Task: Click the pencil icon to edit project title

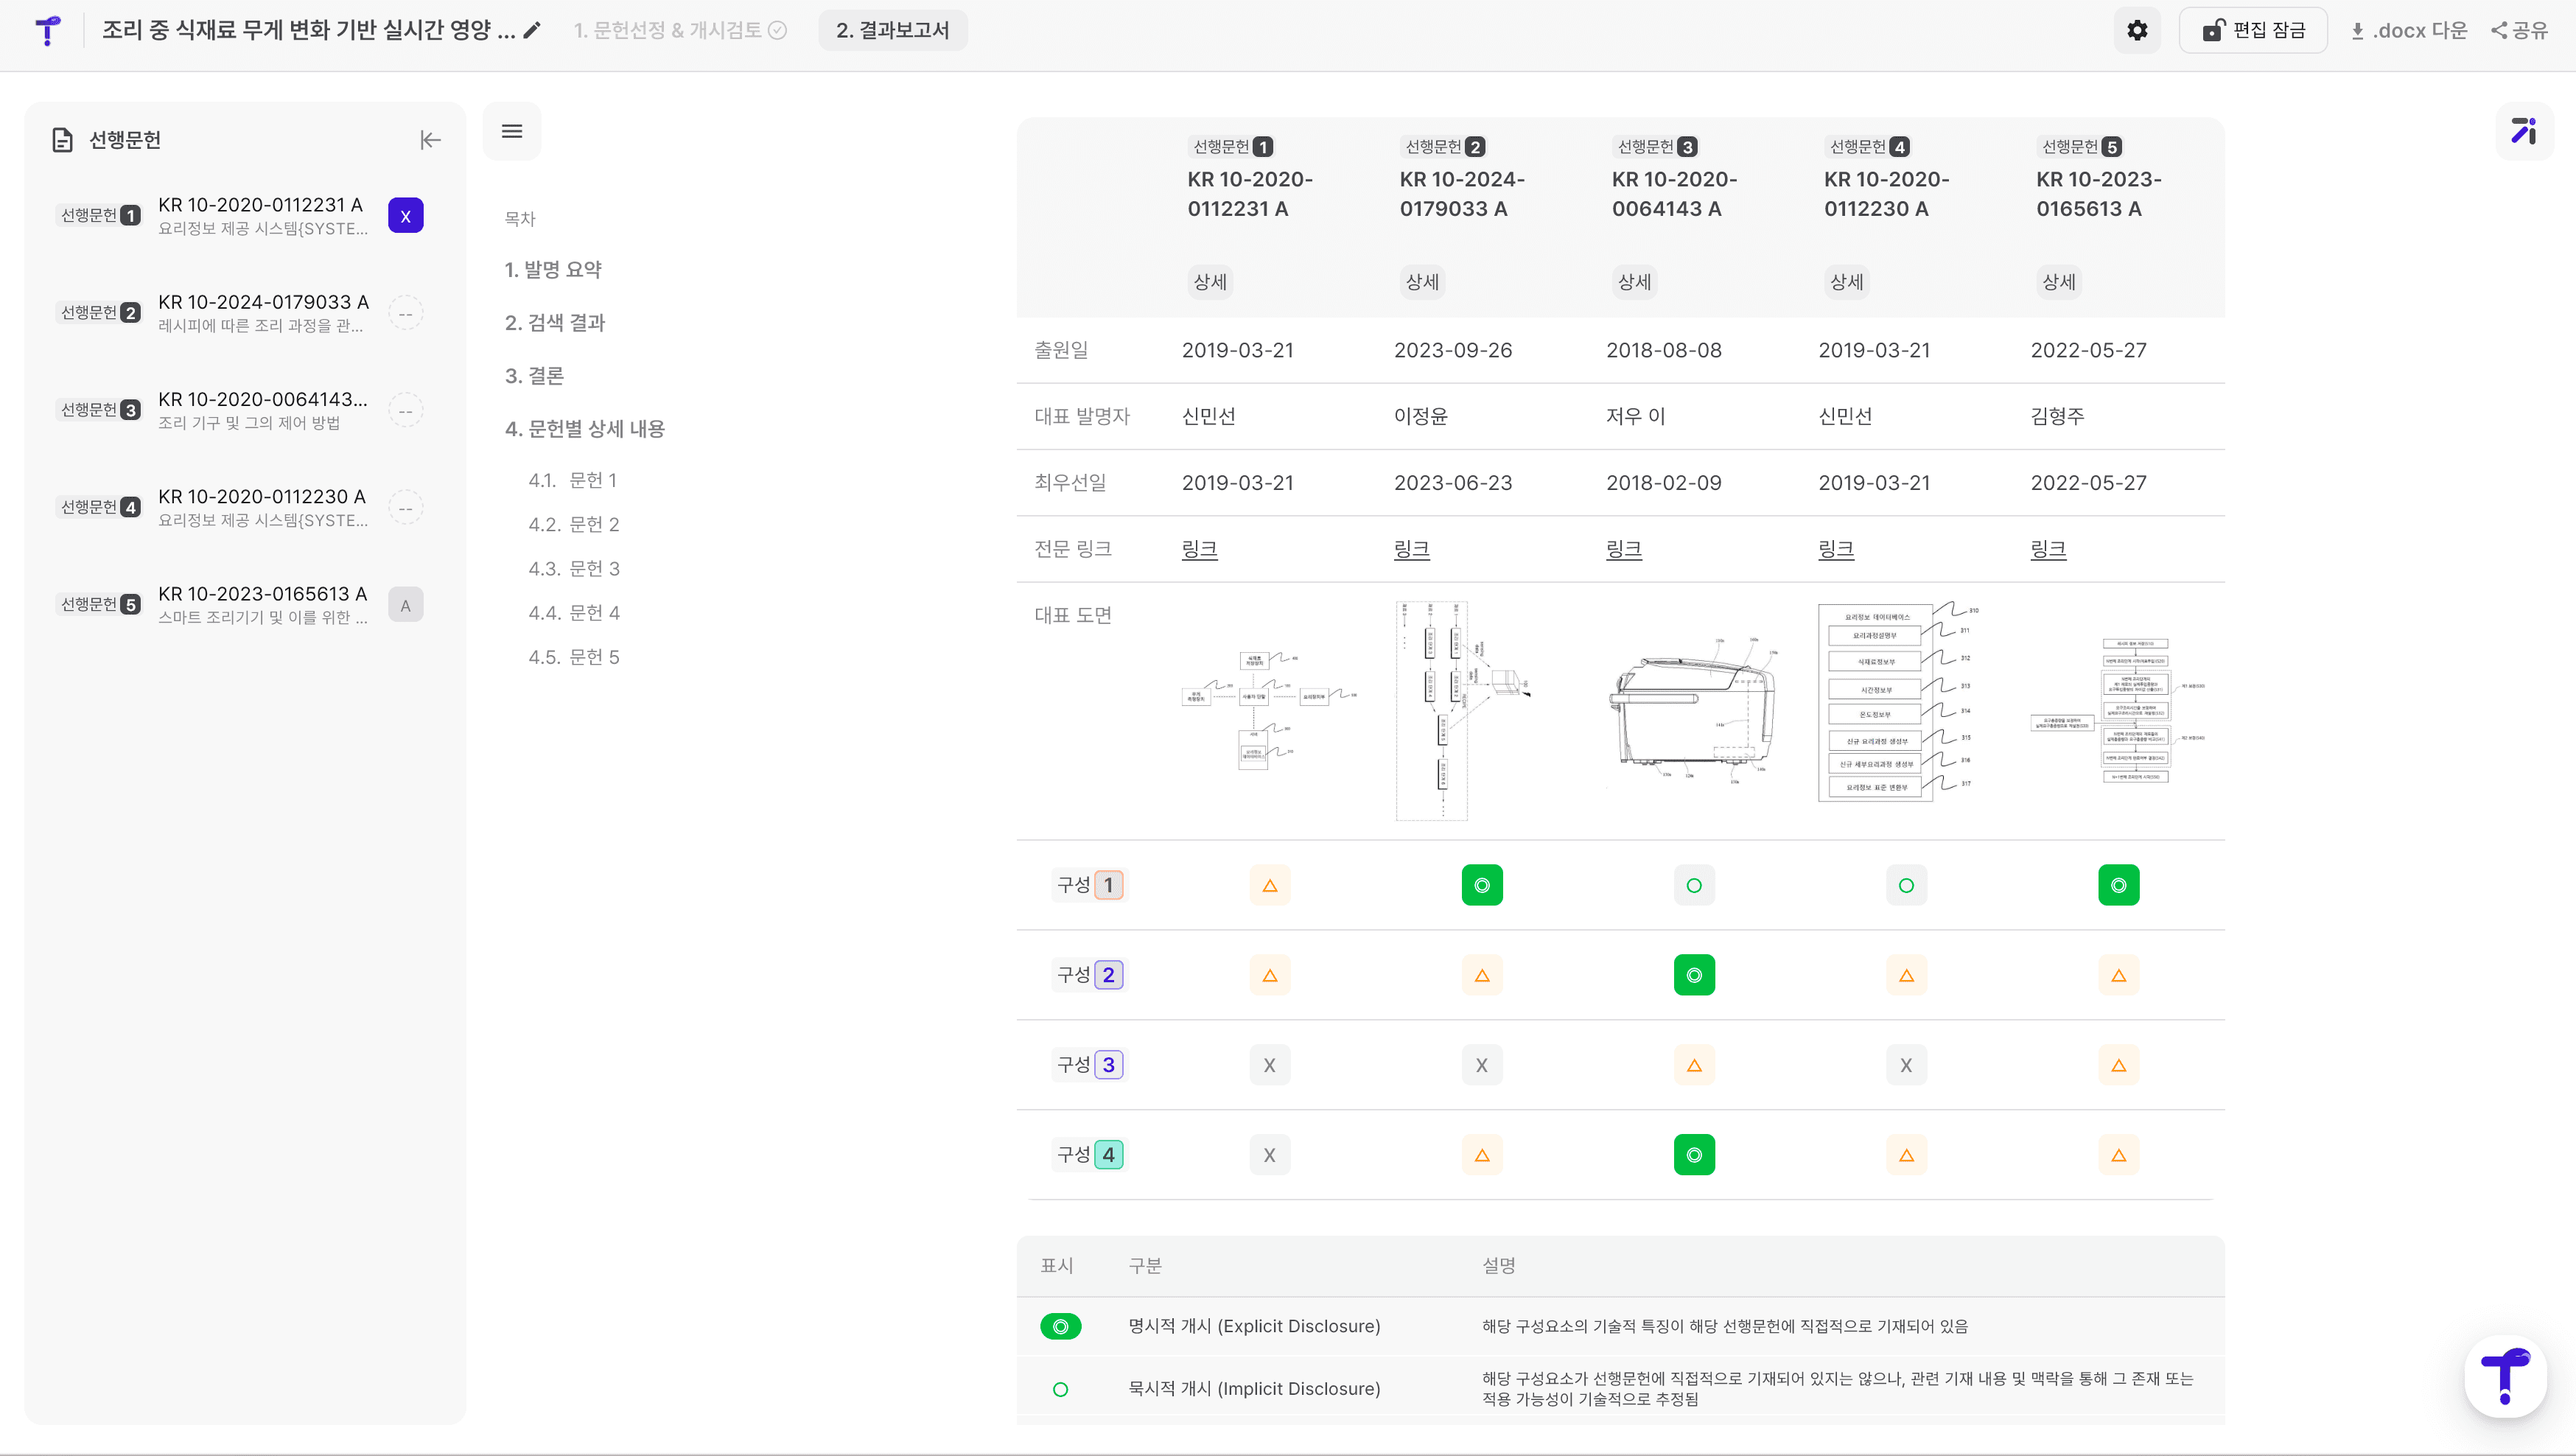Action: [533, 30]
